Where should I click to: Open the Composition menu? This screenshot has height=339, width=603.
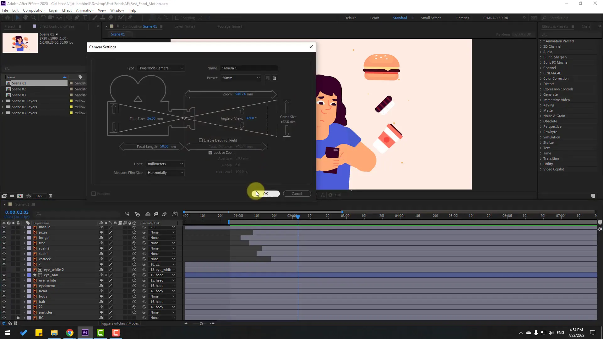[34, 10]
